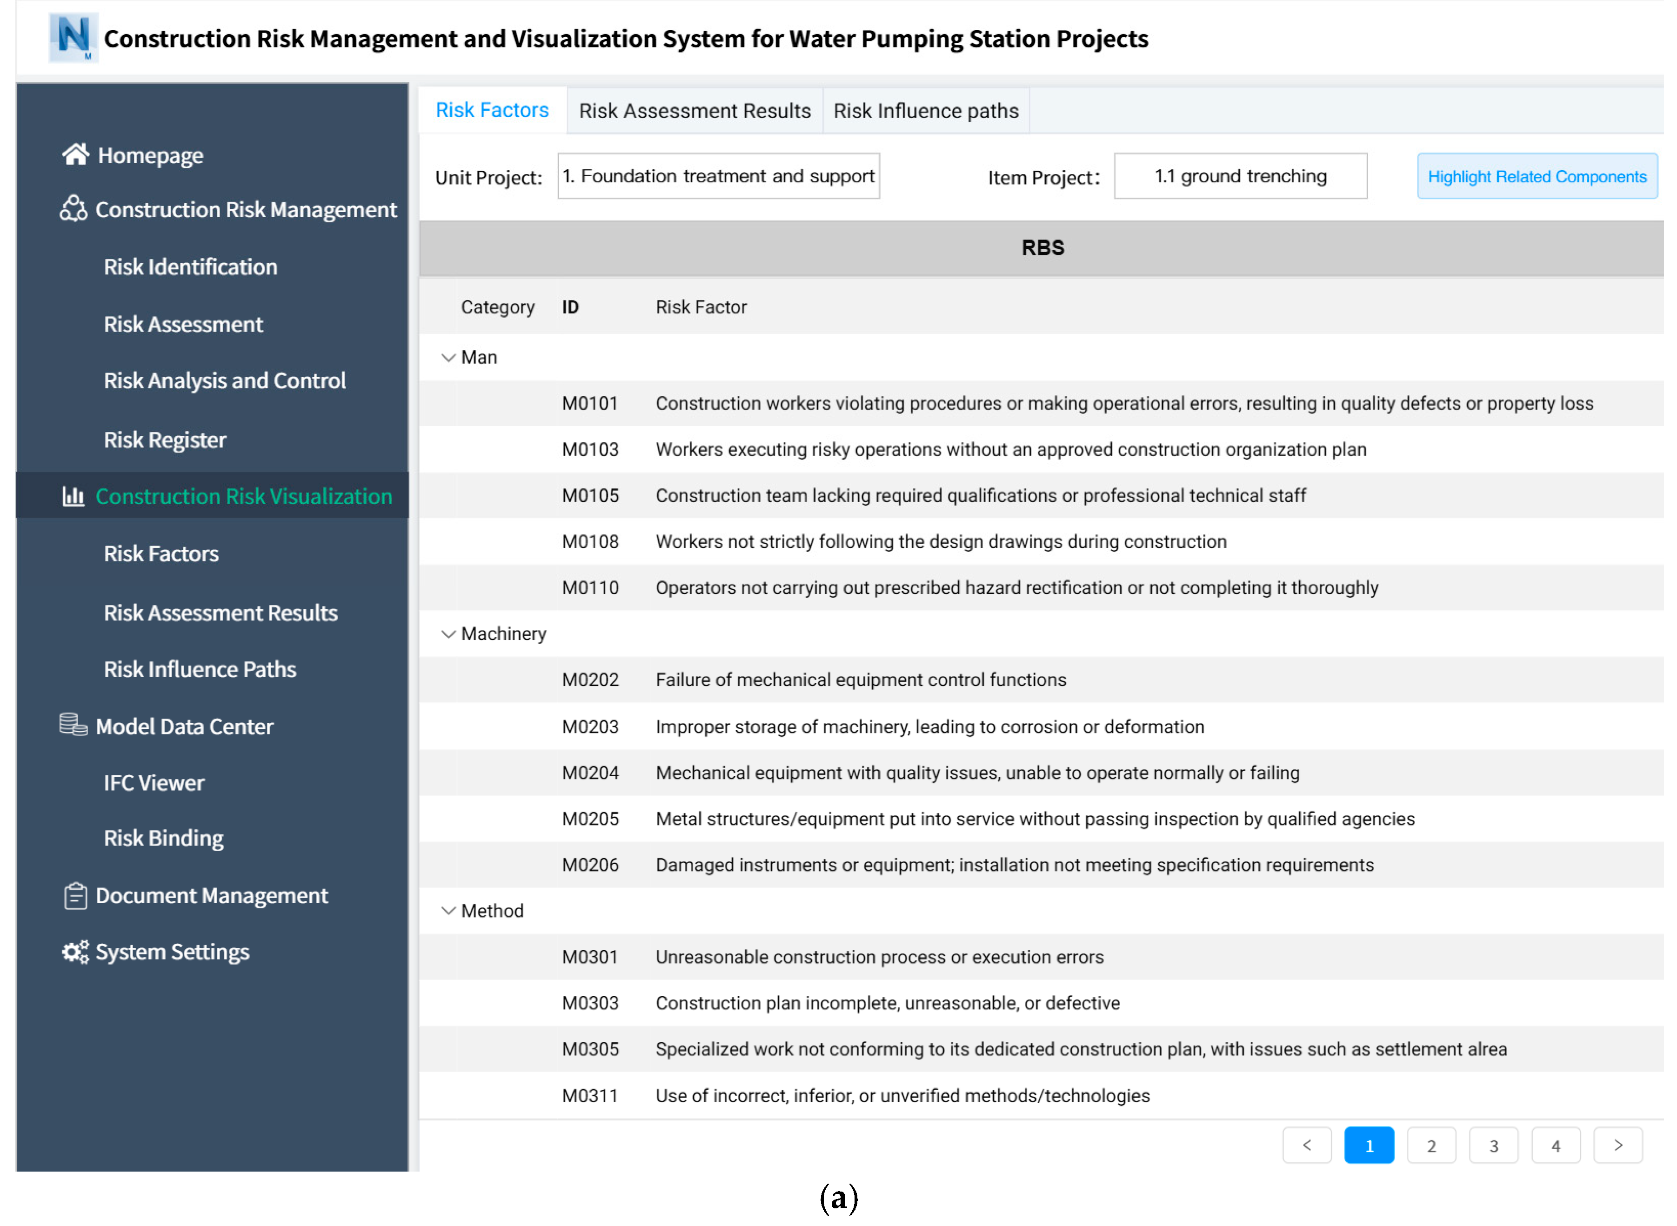
Task: Open Risk Binding in sidebar
Action: pos(163,838)
